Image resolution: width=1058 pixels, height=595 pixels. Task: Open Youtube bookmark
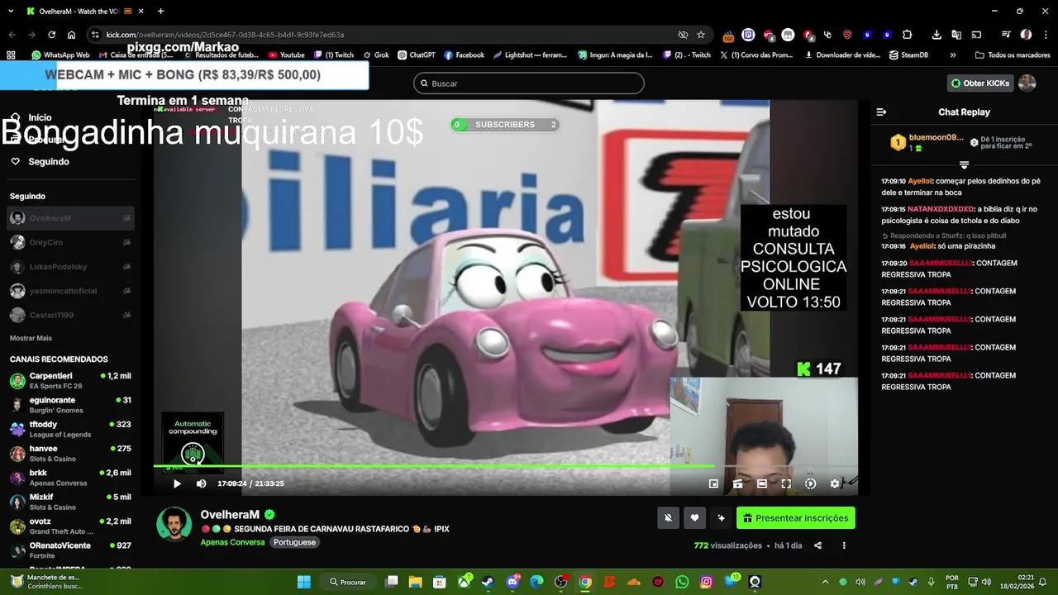click(286, 55)
